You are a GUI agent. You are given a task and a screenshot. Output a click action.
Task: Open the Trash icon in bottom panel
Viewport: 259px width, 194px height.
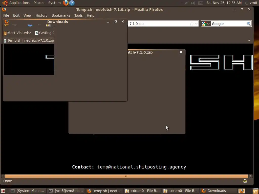256,191
